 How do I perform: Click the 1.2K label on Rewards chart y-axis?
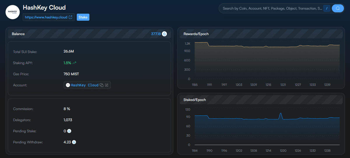(x=187, y=43)
